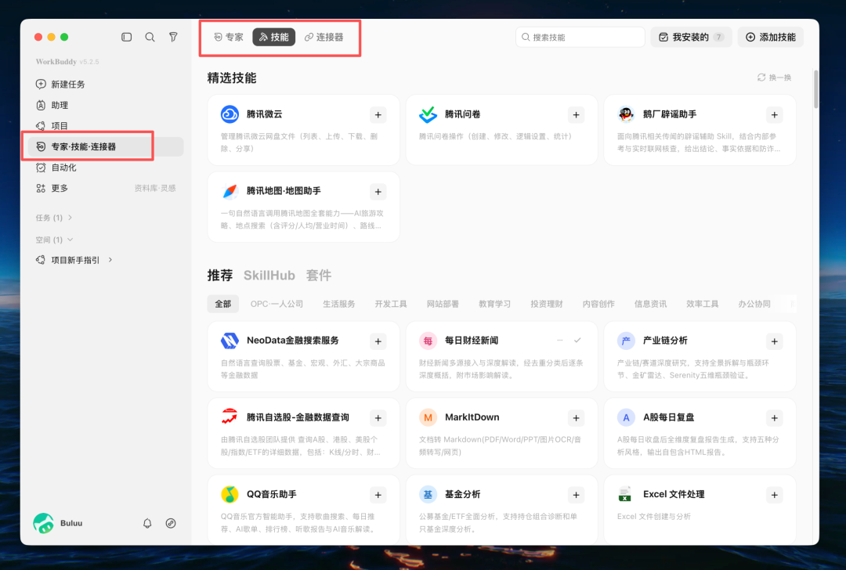Click the vertical scrollbar on right edge
846x570 pixels.
click(815, 89)
